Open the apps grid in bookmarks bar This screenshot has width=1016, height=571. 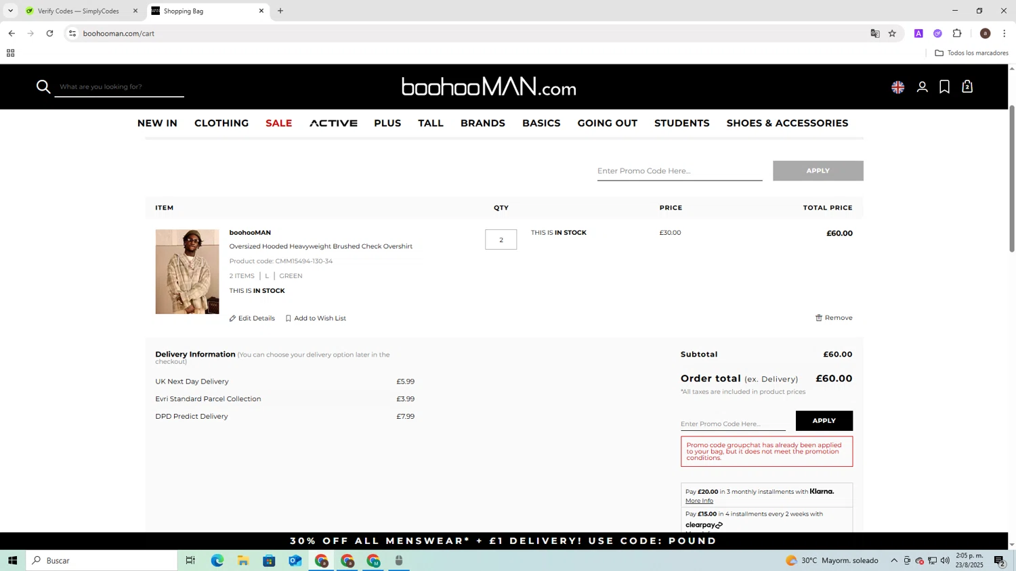10,53
